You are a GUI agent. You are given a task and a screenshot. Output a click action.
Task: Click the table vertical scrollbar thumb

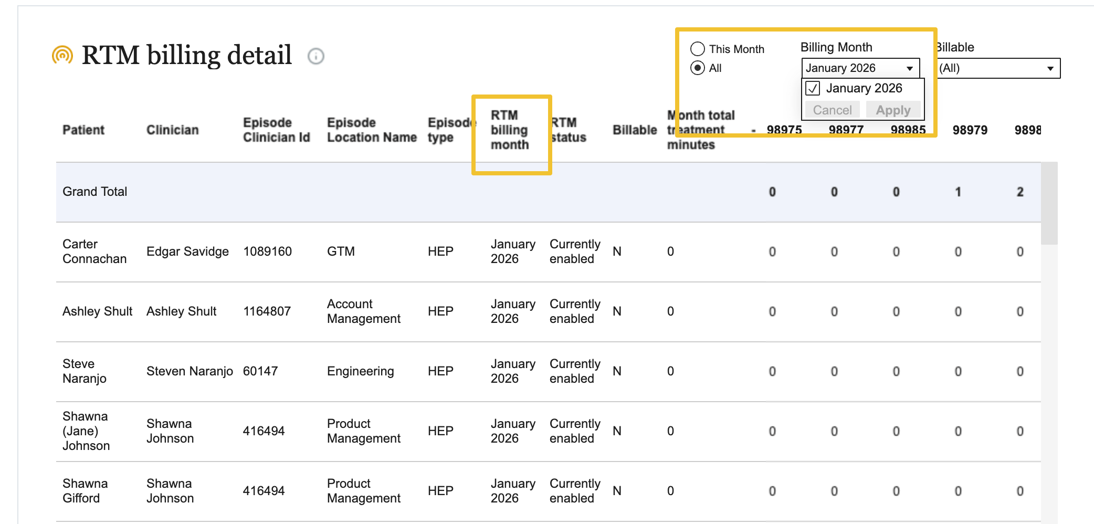pyautogui.click(x=1049, y=203)
